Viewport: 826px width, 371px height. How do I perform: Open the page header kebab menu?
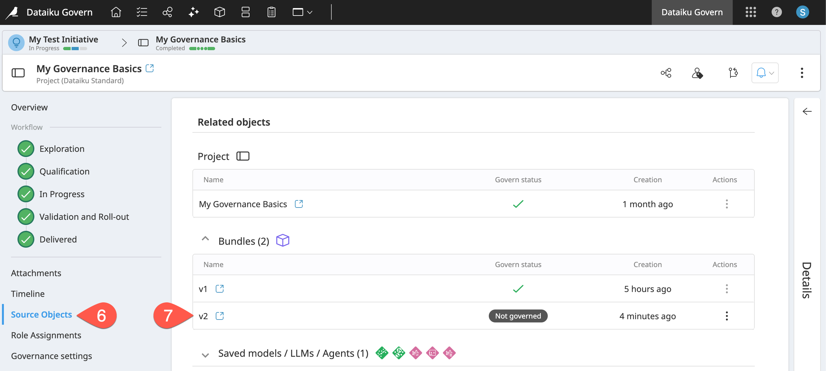(802, 73)
